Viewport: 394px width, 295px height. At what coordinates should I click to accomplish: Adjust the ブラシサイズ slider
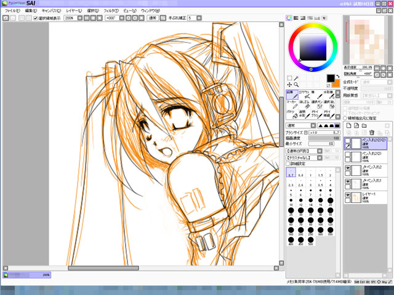[324, 133]
